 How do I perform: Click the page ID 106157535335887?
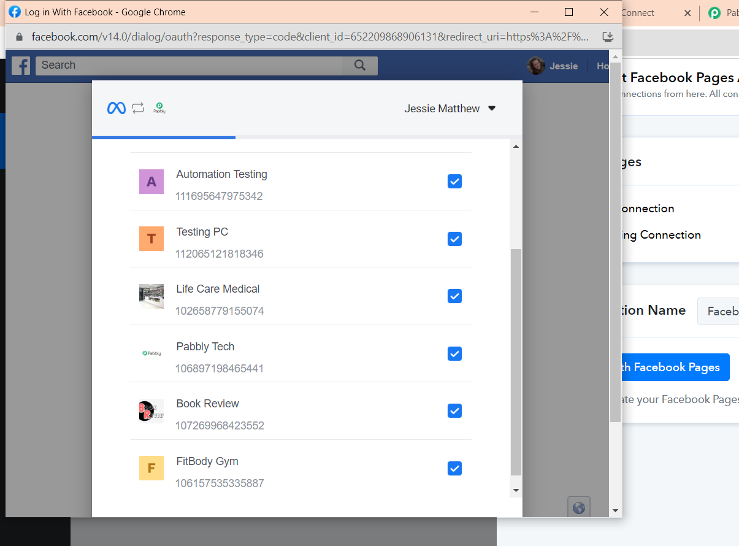click(220, 483)
